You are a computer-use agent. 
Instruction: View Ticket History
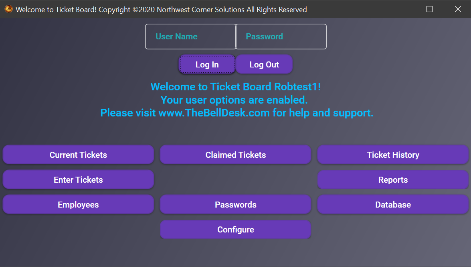click(x=392, y=155)
